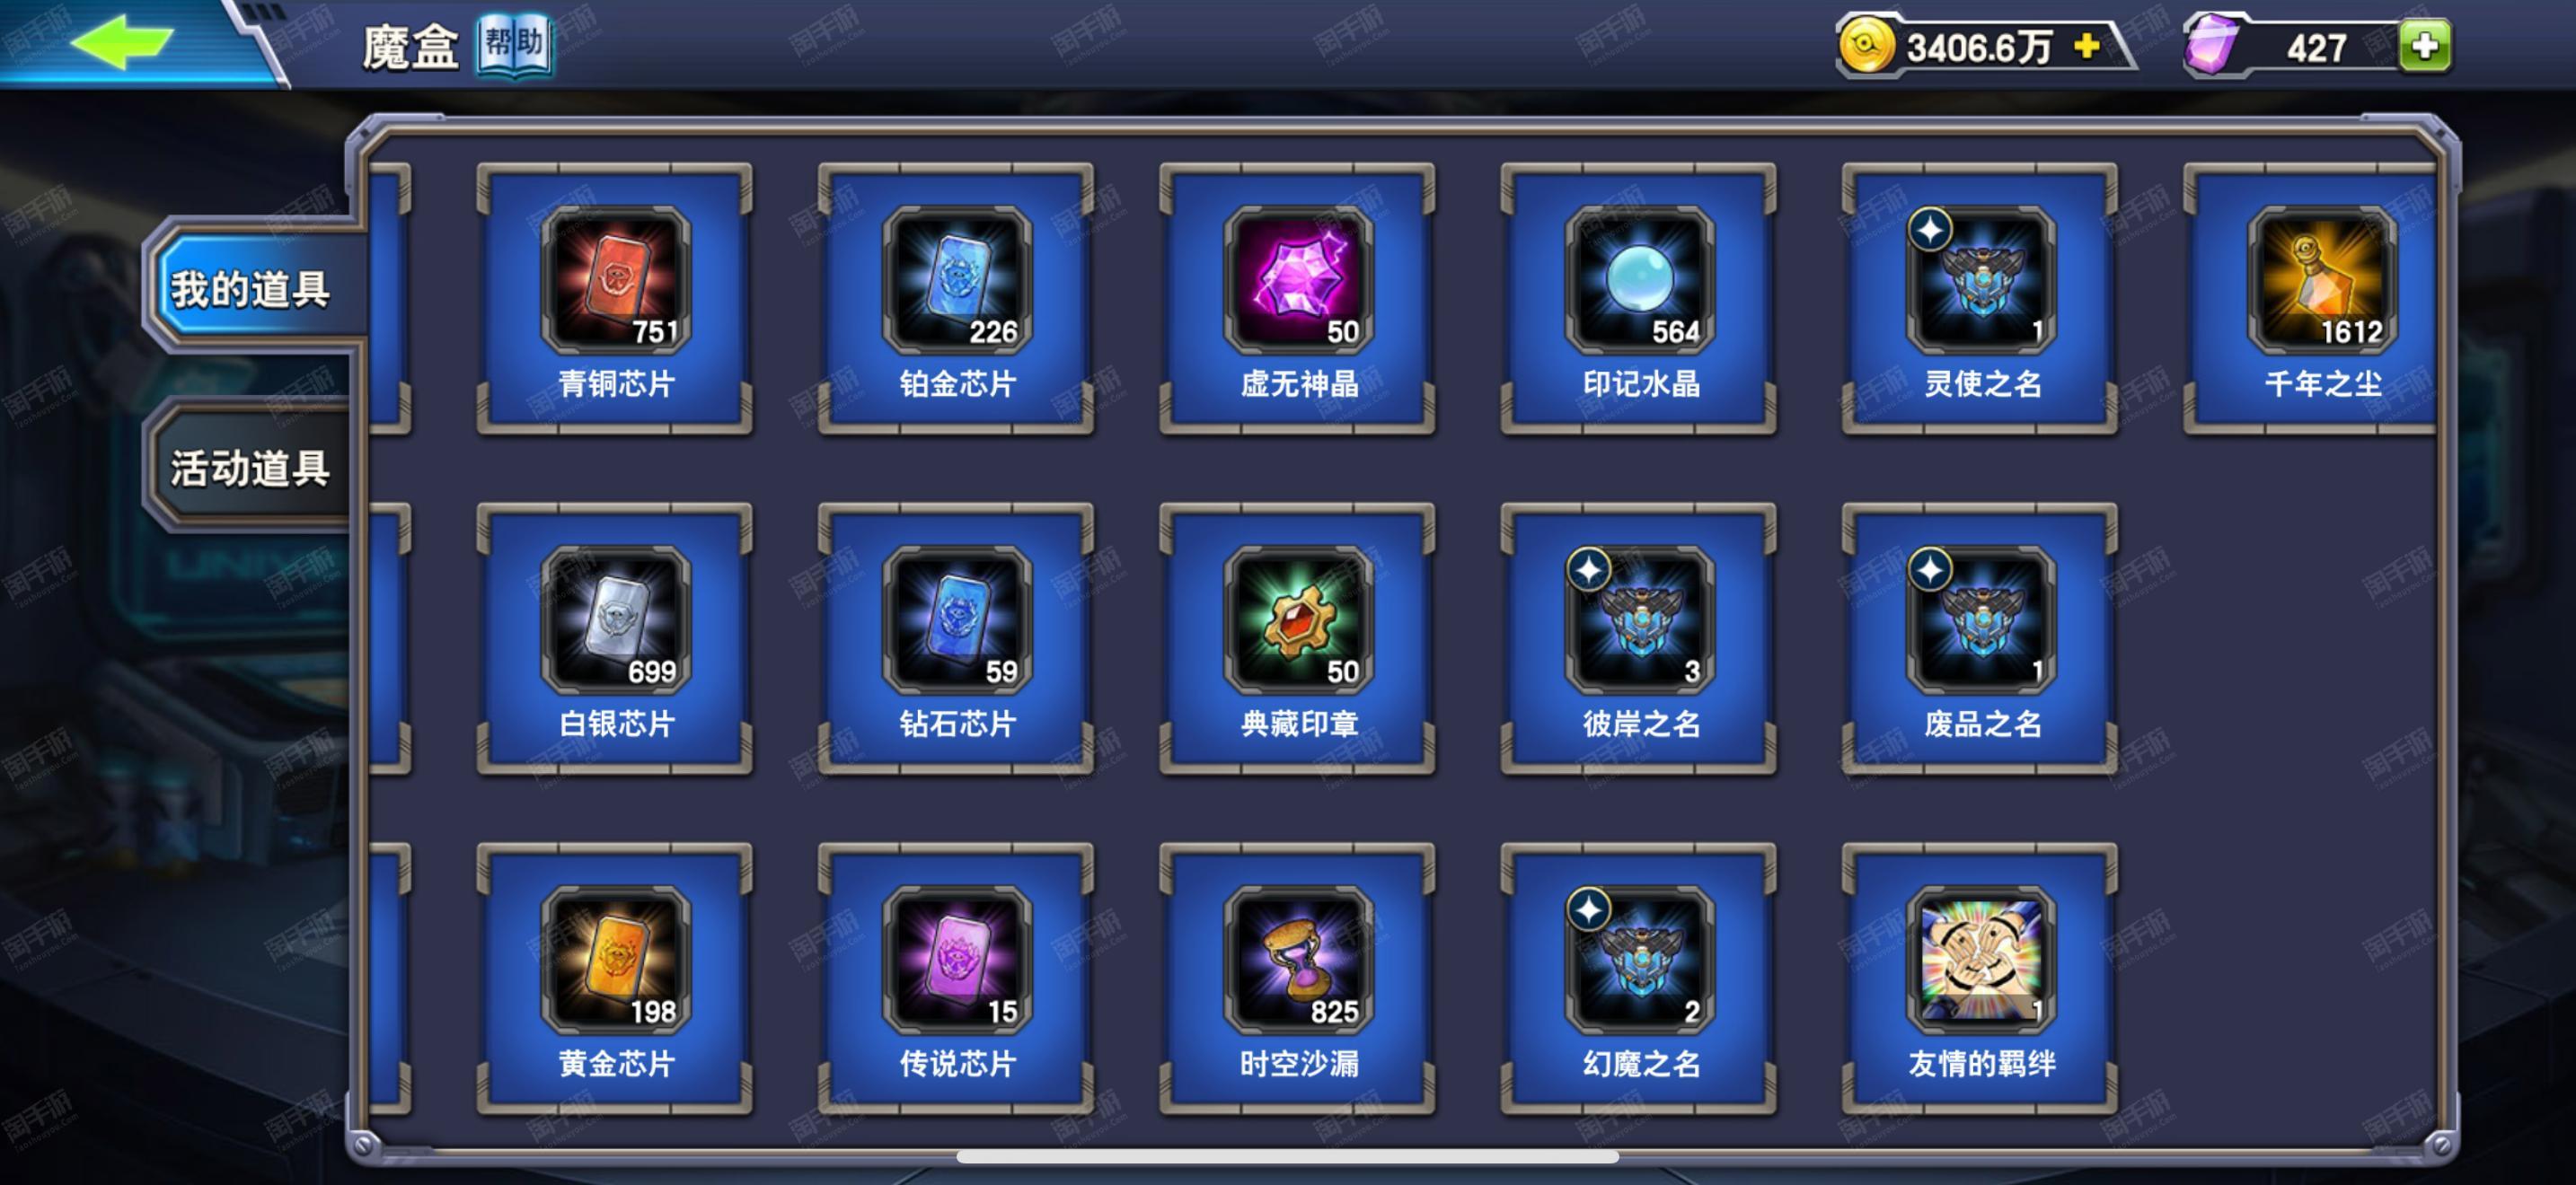Switch to the 活动道具 tab
The image size is (2576, 1185).
(250, 468)
